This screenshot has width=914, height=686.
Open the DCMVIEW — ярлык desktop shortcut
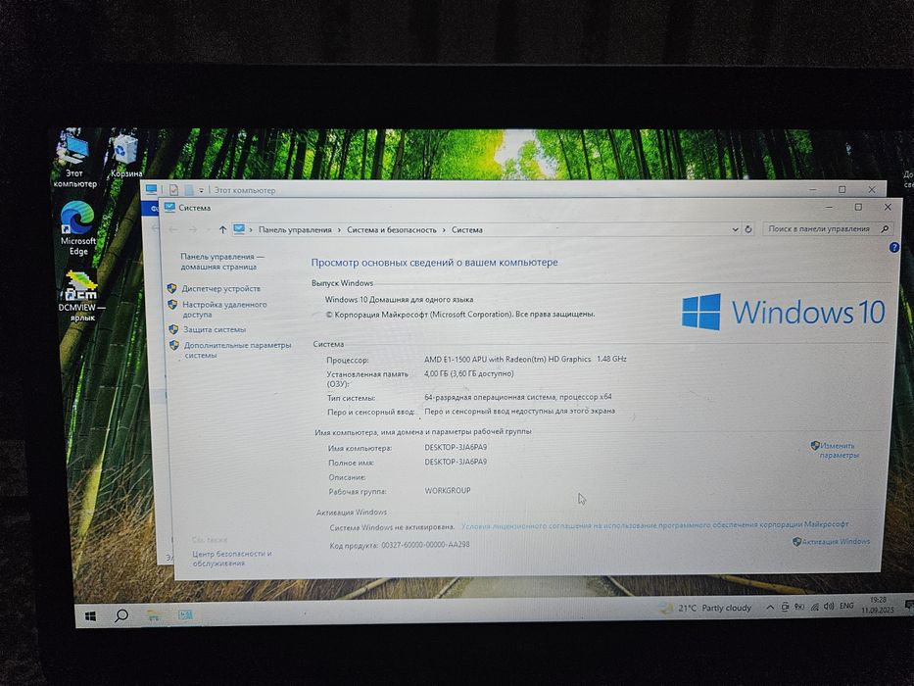click(81, 296)
